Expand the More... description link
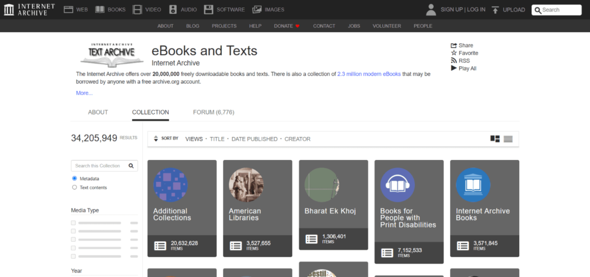 (84, 93)
